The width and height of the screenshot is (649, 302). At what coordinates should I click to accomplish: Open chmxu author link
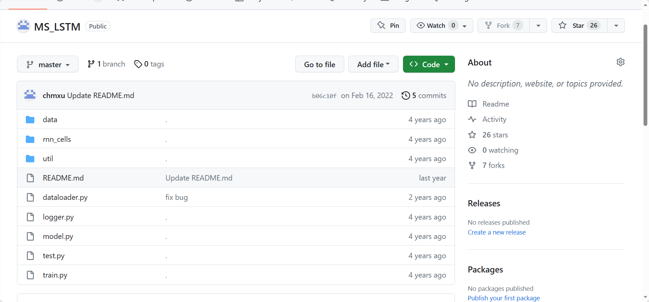(x=54, y=96)
